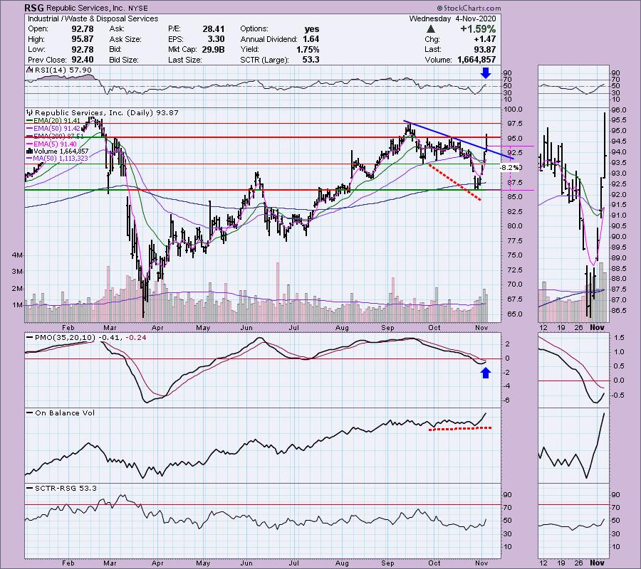Select the header Volume label
This screenshot has width=641, height=569.
(438, 60)
